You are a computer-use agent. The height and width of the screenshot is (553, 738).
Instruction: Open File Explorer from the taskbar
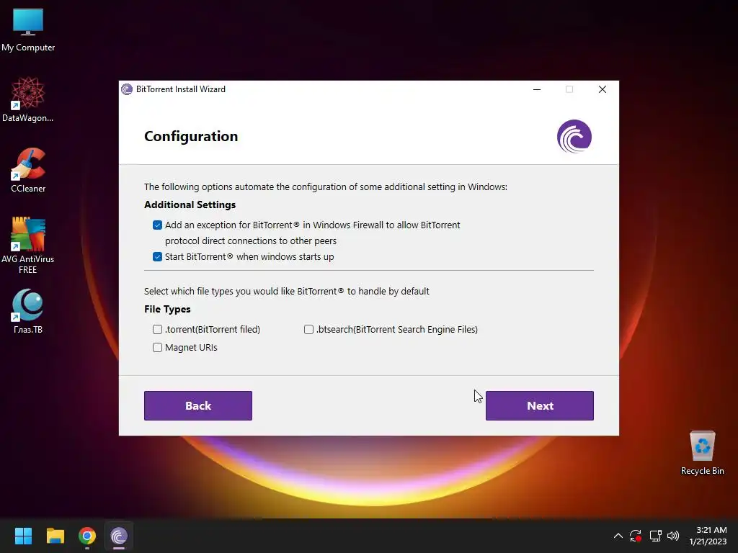point(55,536)
